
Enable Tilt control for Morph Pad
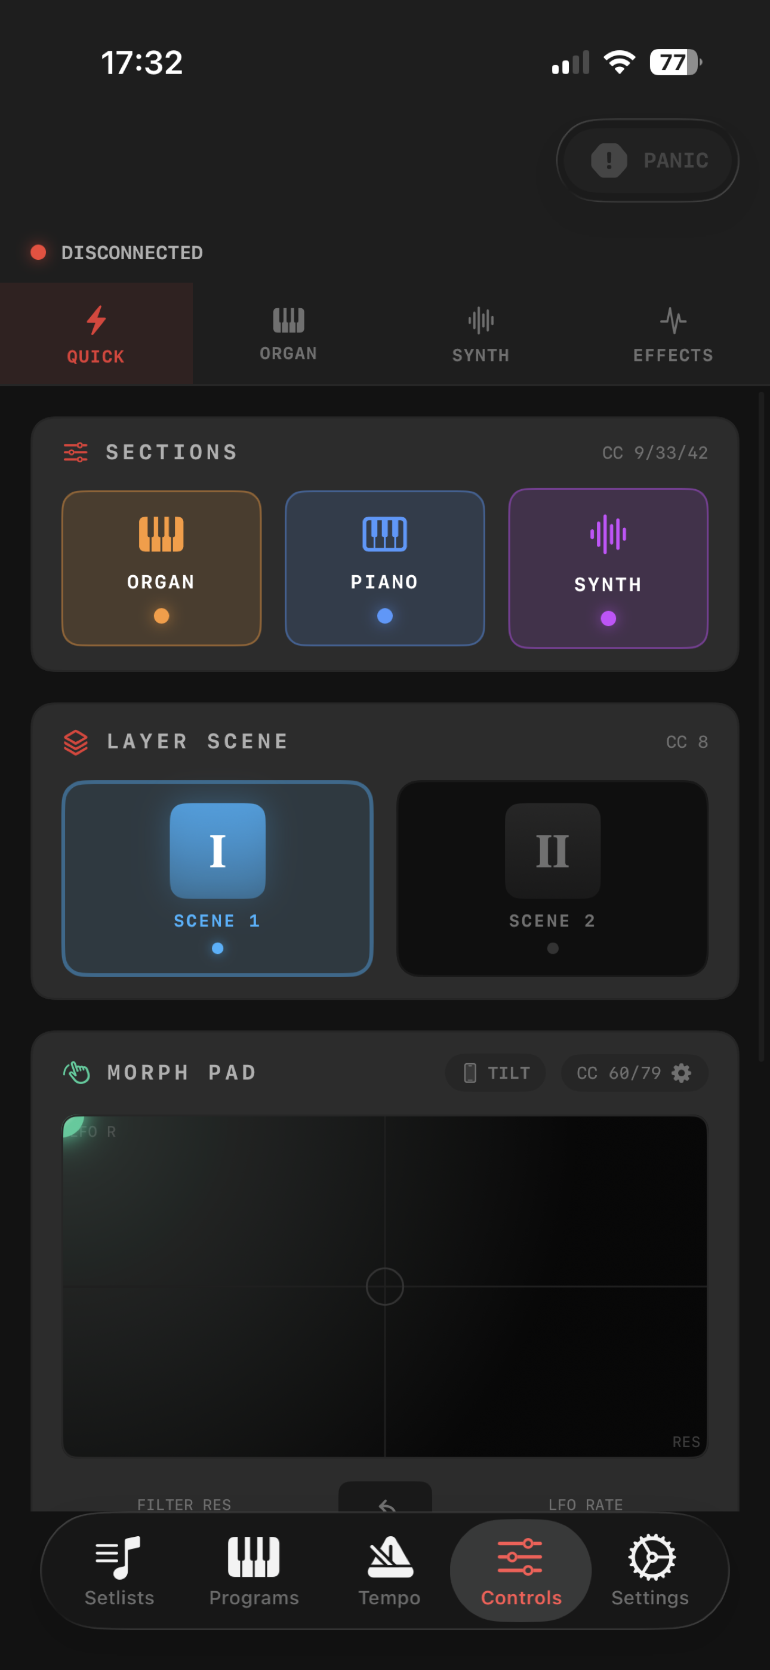(x=496, y=1073)
